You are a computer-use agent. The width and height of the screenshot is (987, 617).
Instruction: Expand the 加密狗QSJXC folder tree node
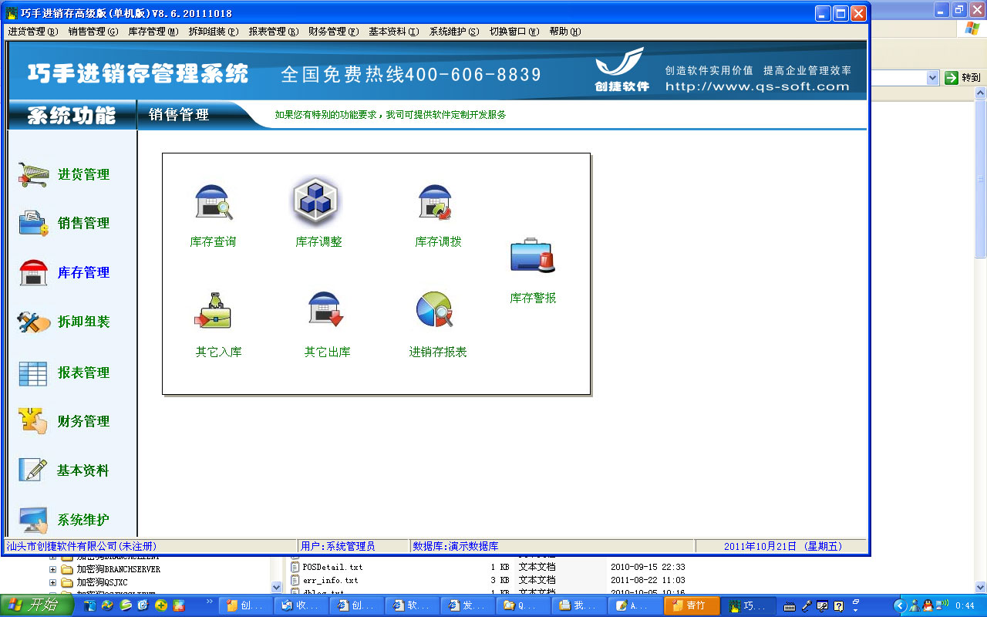[53, 582]
